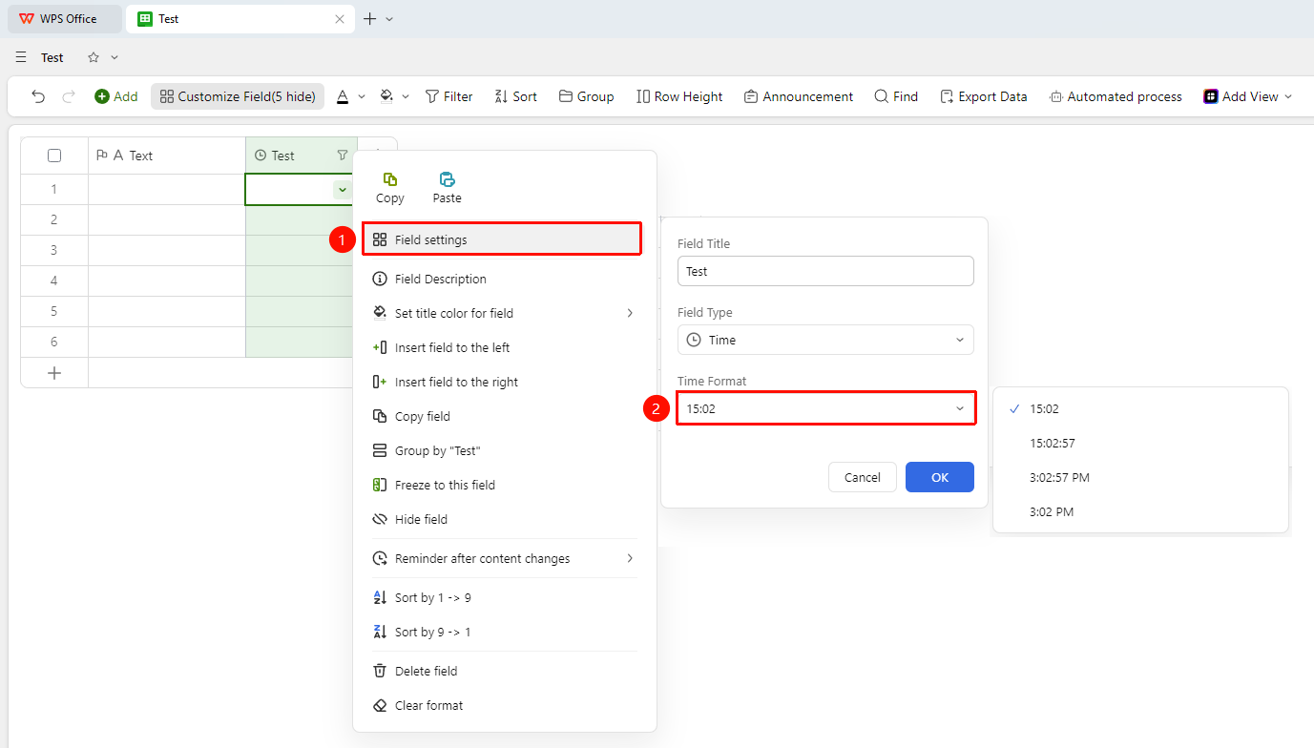Click the font color A icon

(x=342, y=96)
